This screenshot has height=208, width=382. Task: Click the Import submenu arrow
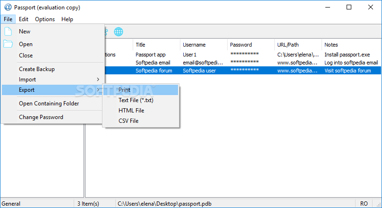click(98, 80)
